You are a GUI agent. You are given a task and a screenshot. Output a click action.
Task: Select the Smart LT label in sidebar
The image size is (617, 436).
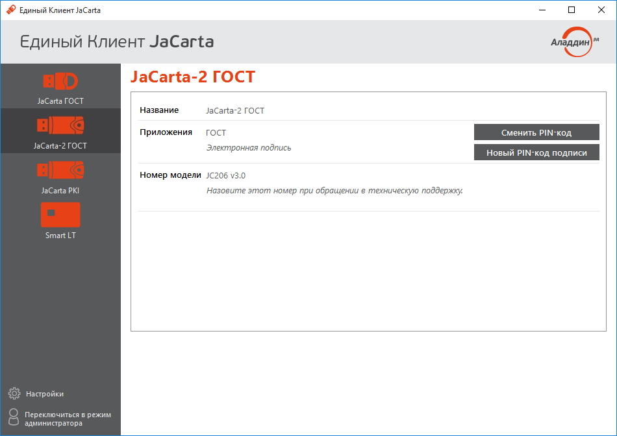click(60, 236)
